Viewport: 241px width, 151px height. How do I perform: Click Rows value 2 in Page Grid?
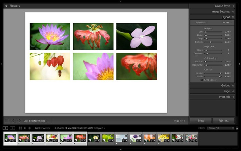(x=228, y=50)
